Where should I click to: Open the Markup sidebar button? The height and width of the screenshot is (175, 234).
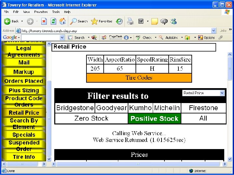24,72
